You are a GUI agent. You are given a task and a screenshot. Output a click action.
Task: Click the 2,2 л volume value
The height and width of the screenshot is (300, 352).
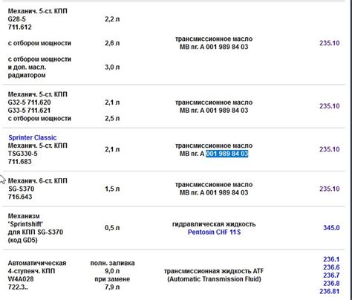point(112,19)
